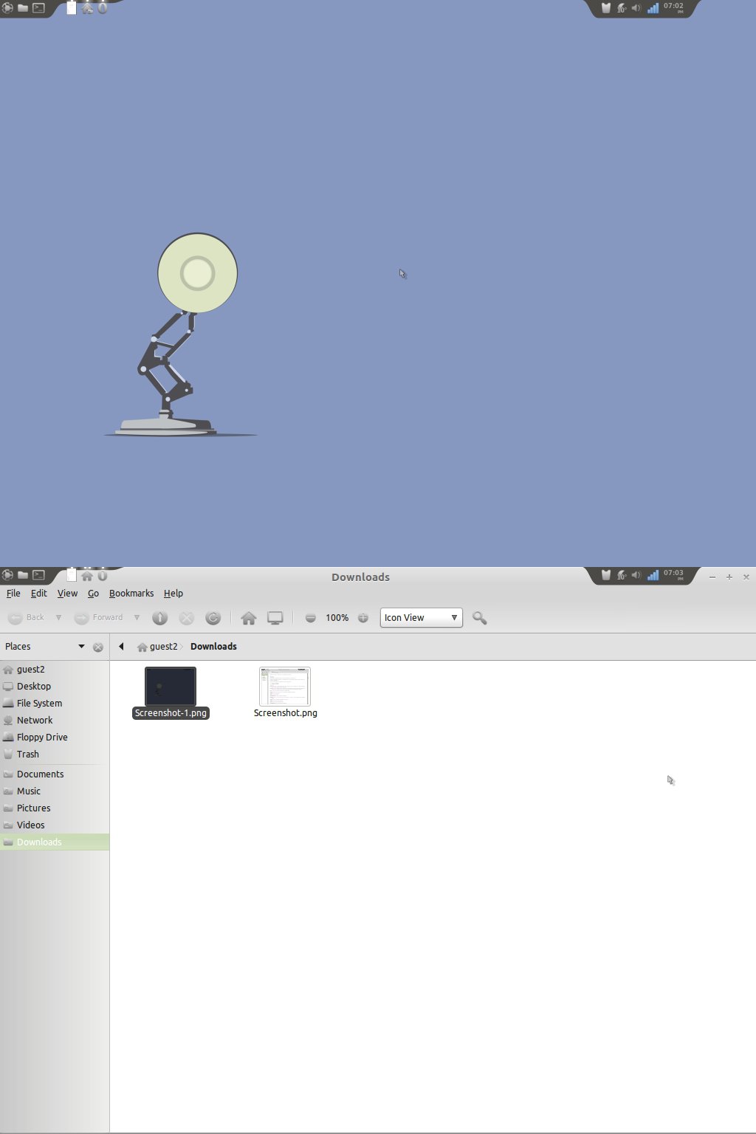Expand the Forward history dropdown arrow

137,618
